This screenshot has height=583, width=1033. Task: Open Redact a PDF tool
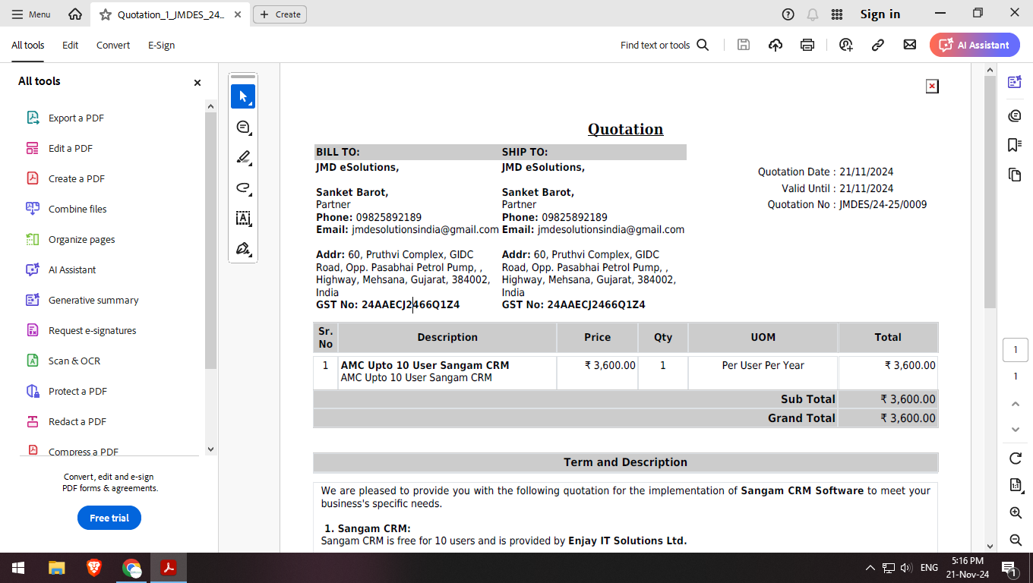(77, 421)
